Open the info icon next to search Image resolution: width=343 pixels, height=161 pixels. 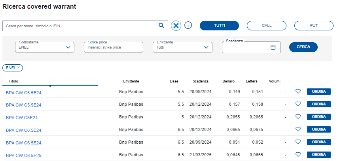(x=188, y=25)
